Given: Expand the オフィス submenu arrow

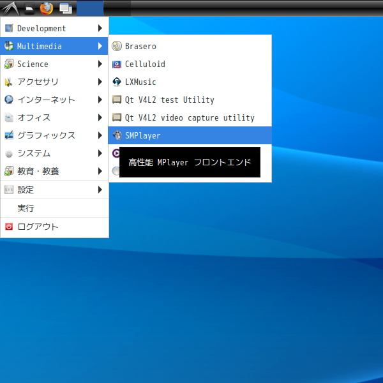Looking at the screenshot, I should pos(100,117).
